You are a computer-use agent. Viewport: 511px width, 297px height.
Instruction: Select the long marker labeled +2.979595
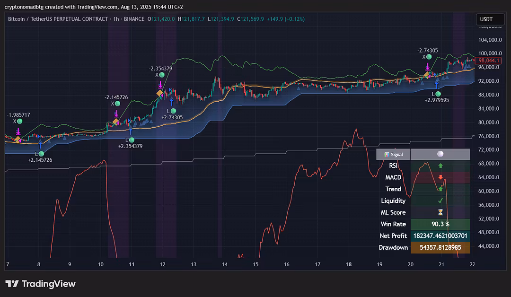438,94
